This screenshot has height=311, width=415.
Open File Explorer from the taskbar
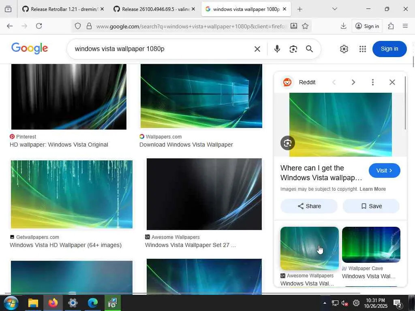(33, 303)
